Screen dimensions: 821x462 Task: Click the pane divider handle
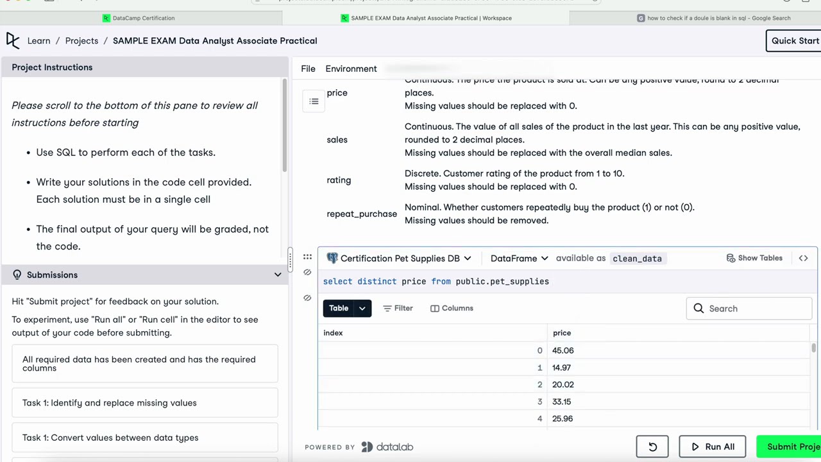click(x=290, y=259)
